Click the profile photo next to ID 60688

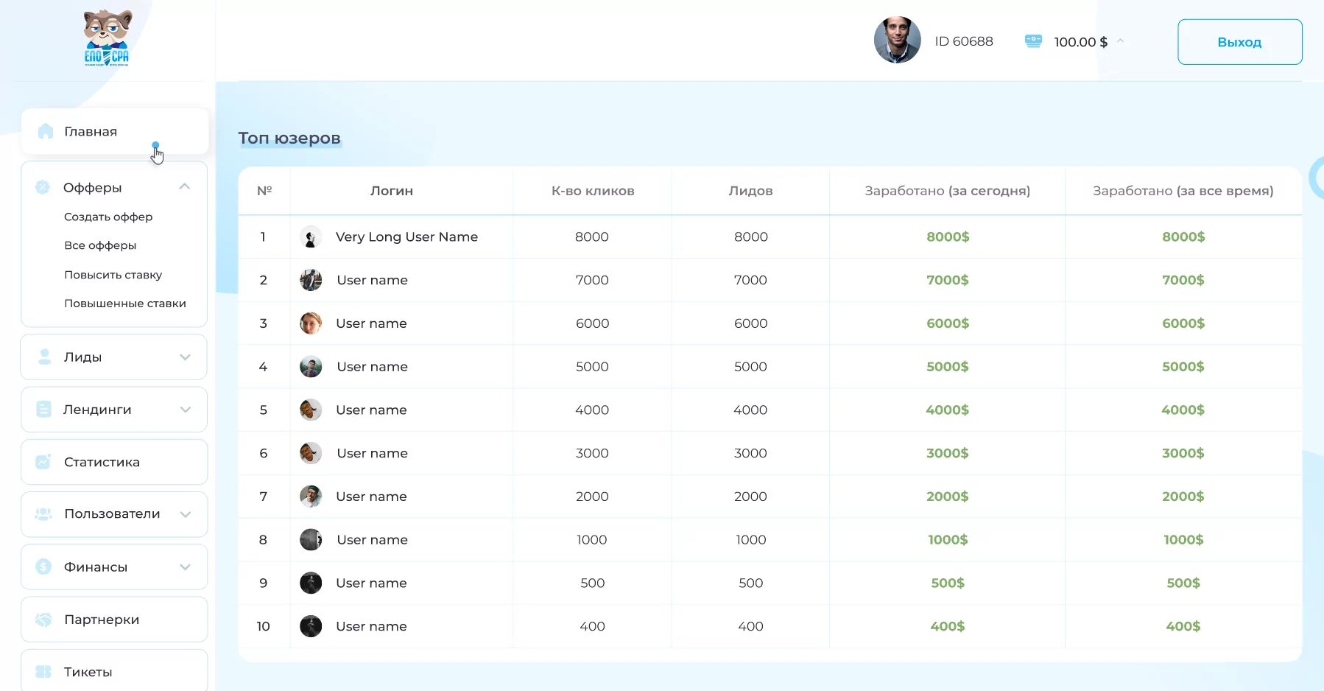[897, 40]
